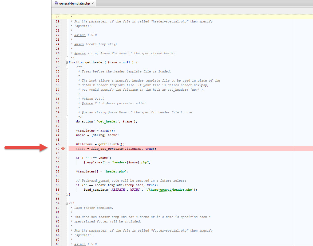Click the fold end marker on line 27
Viewport: 313px width, 246px height.
pyautogui.click(x=67, y=58)
